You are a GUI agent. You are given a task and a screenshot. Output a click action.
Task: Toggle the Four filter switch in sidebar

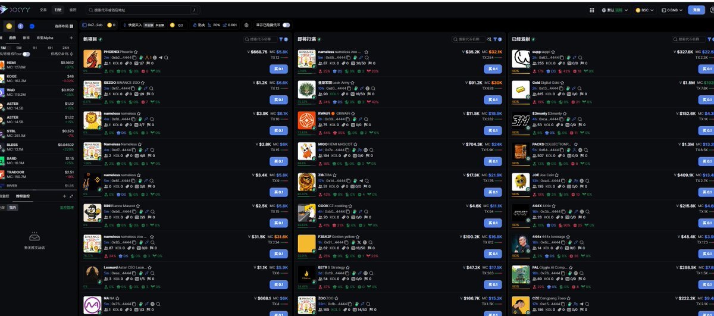[x=26, y=54]
